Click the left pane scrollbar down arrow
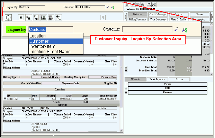 coord(122,130)
